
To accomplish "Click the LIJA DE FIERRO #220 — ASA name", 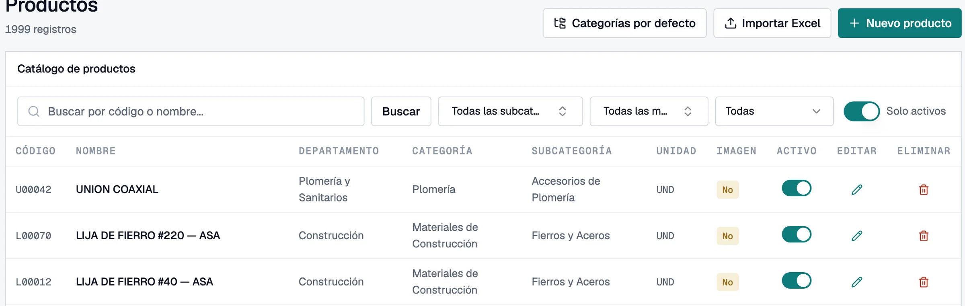I will tap(148, 235).
